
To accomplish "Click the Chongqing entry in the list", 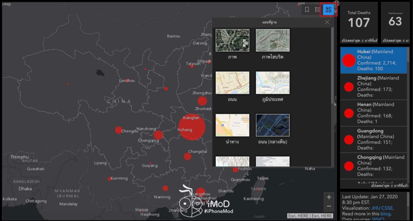I will tap(373, 166).
